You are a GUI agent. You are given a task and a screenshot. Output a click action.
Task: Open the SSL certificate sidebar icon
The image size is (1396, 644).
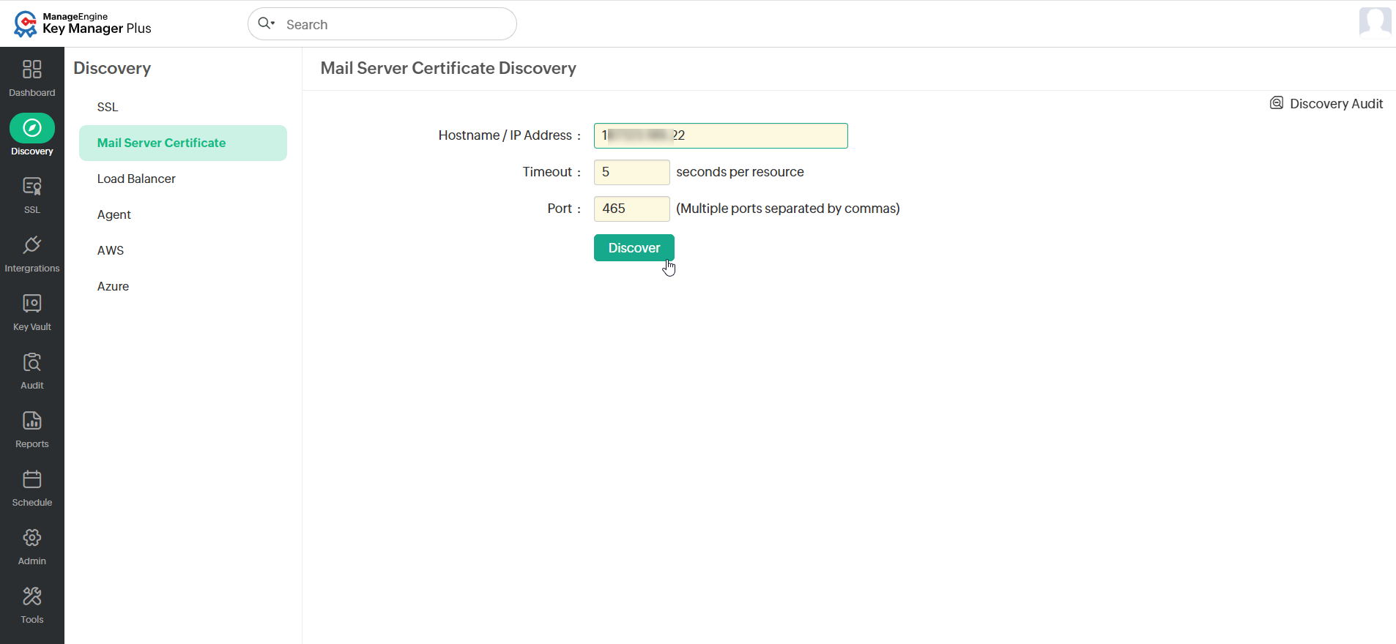pyautogui.click(x=32, y=187)
